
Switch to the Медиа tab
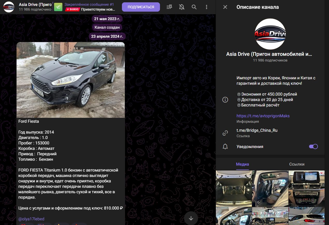[243, 164]
